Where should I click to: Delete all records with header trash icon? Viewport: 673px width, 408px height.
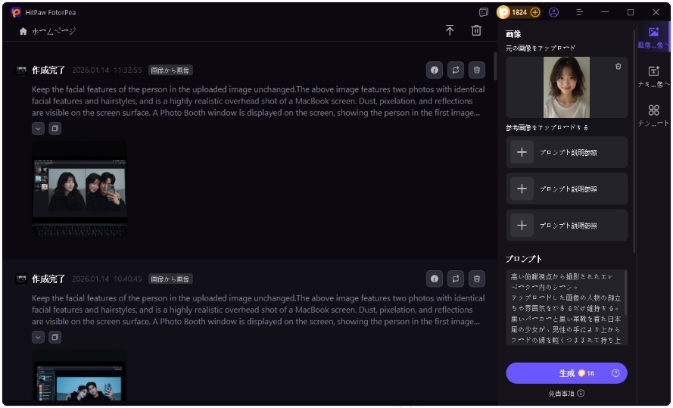476,30
